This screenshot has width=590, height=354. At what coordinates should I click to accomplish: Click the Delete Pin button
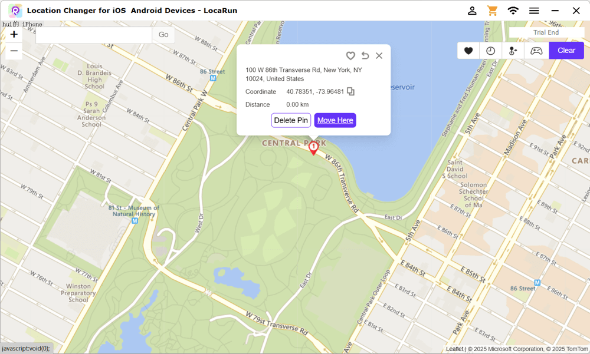point(291,120)
